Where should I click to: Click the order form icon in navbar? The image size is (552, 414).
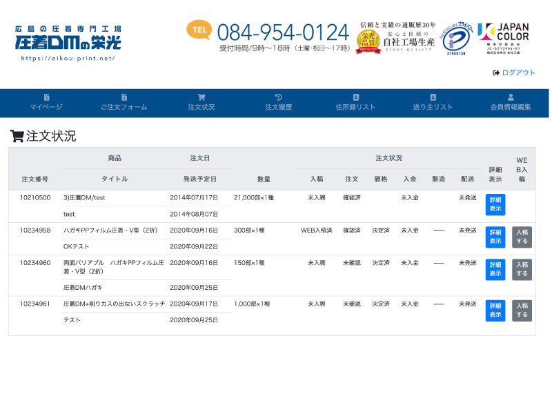pyautogui.click(x=124, y=97)
